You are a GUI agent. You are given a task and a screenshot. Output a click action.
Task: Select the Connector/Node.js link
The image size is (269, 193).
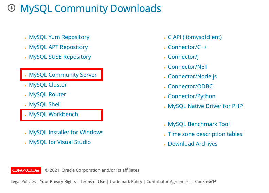192,77
